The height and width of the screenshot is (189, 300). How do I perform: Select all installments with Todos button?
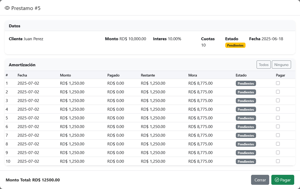pyautogui.click(x=263, y=65)
